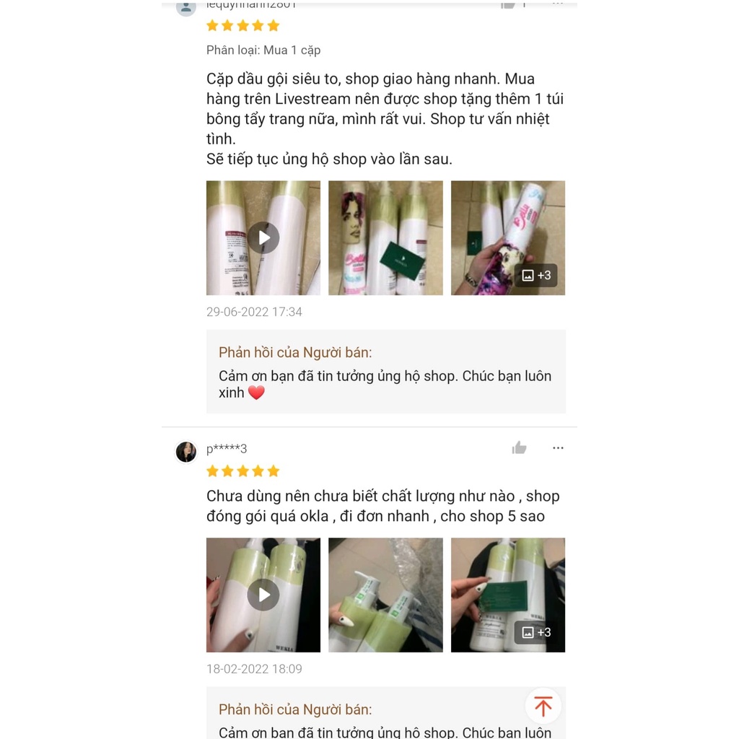Open p*****3 profile avatar

(x=186, y=452)
